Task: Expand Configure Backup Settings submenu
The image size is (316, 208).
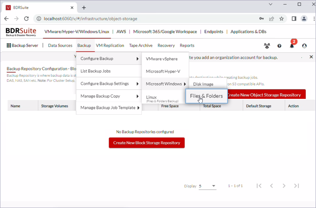Action: 109,83
